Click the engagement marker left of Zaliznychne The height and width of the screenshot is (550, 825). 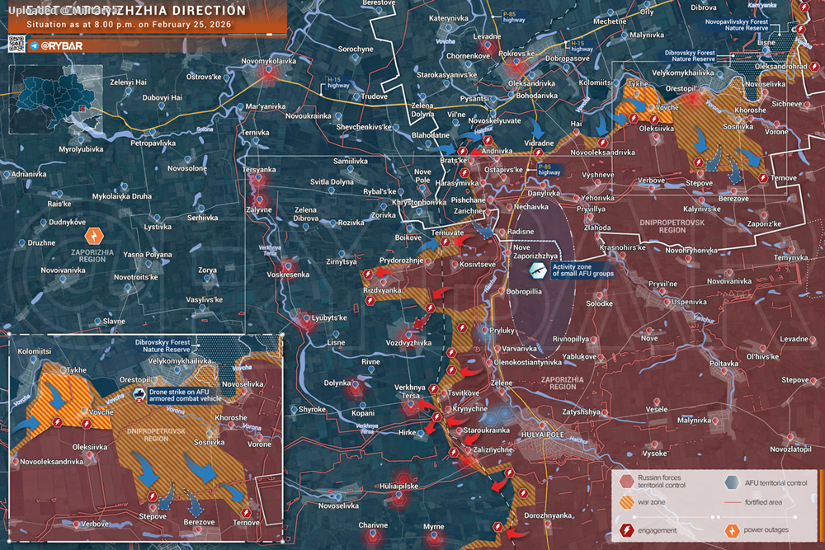tap(454, 452)
